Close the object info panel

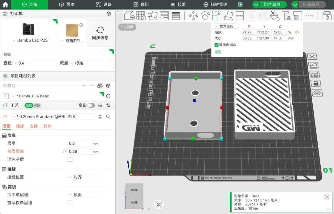(327, 197)
